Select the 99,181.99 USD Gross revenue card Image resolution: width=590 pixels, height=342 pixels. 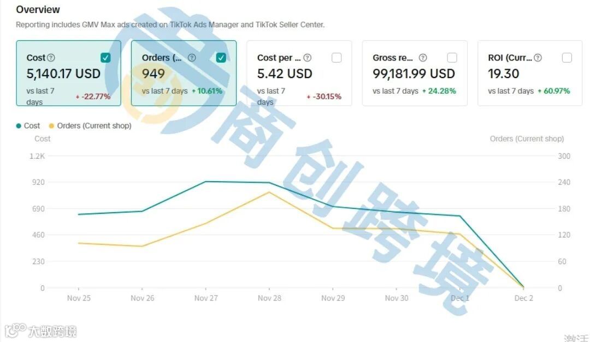tap(414, 74)
